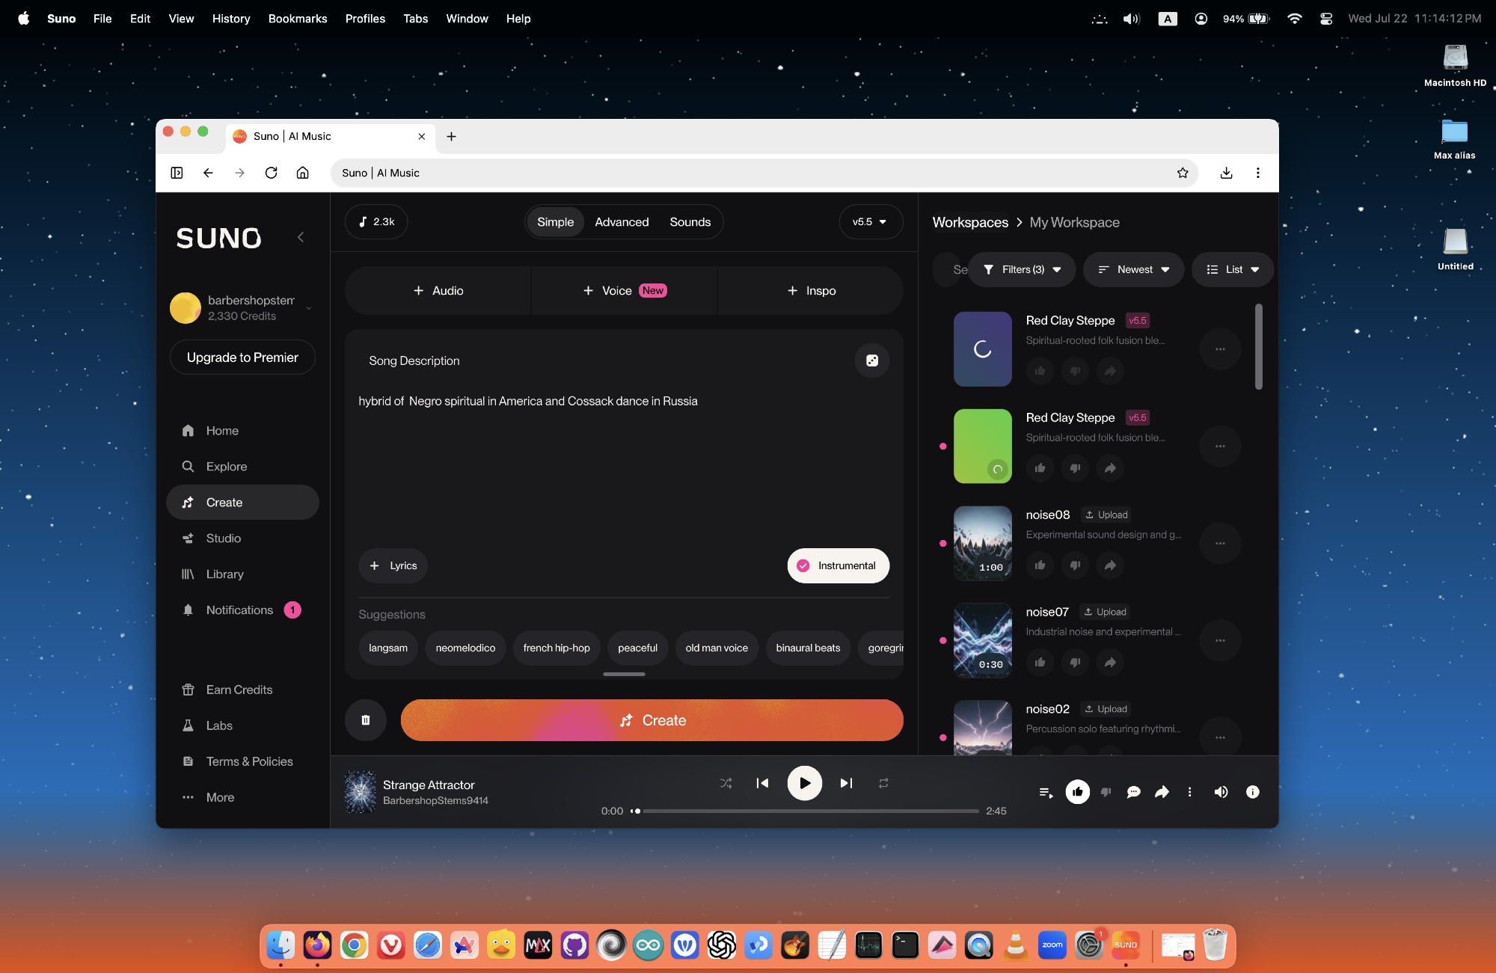Switch to Advanced creation mode
This screenshot has width=1496, height=973.
click(x=622, y=222)
